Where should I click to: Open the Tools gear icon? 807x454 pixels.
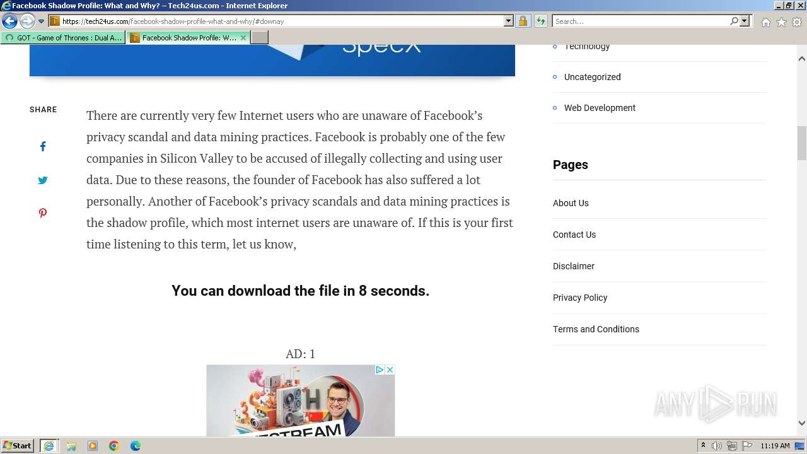[797, 22]
